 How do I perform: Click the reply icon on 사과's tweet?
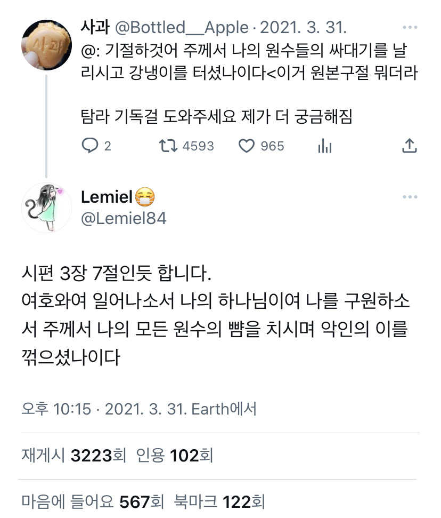[89, 145]
